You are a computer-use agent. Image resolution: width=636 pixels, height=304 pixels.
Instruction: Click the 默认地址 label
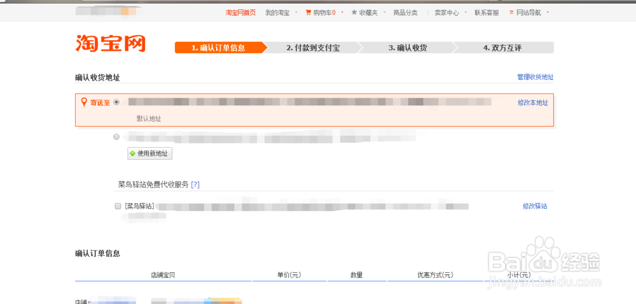(149, 119)
